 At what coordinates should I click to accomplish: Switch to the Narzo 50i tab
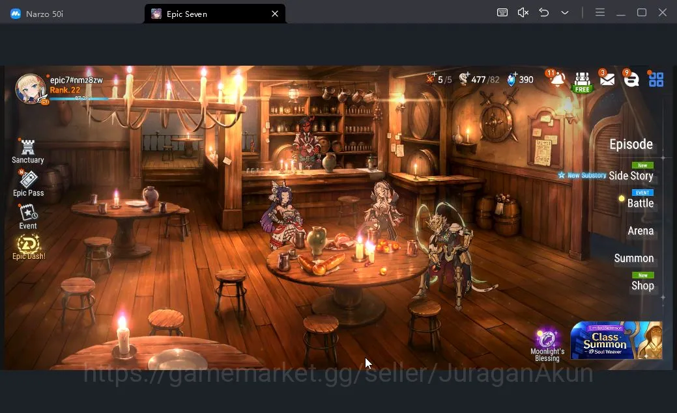(x=44, y=14)
